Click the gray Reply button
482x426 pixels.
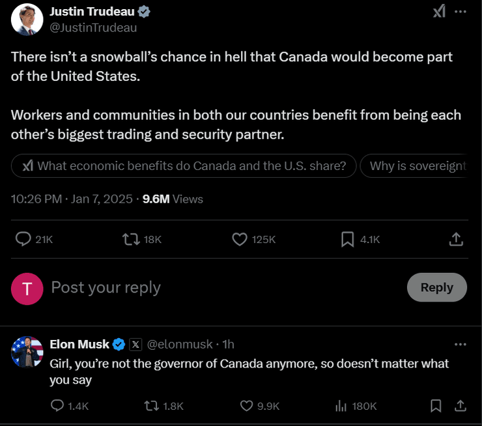tap(436, 287)
